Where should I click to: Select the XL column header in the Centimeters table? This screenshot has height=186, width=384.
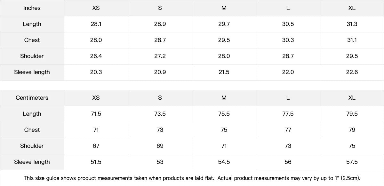coord(352,98)
